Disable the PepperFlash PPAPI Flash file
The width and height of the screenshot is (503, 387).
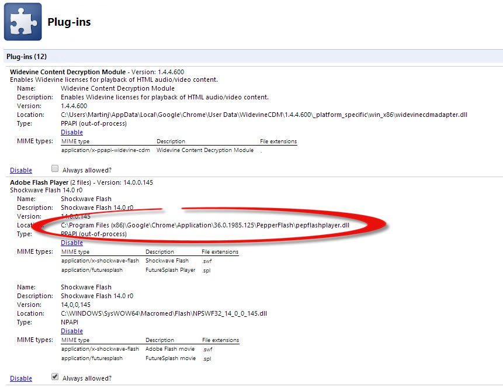coord(72,243)
